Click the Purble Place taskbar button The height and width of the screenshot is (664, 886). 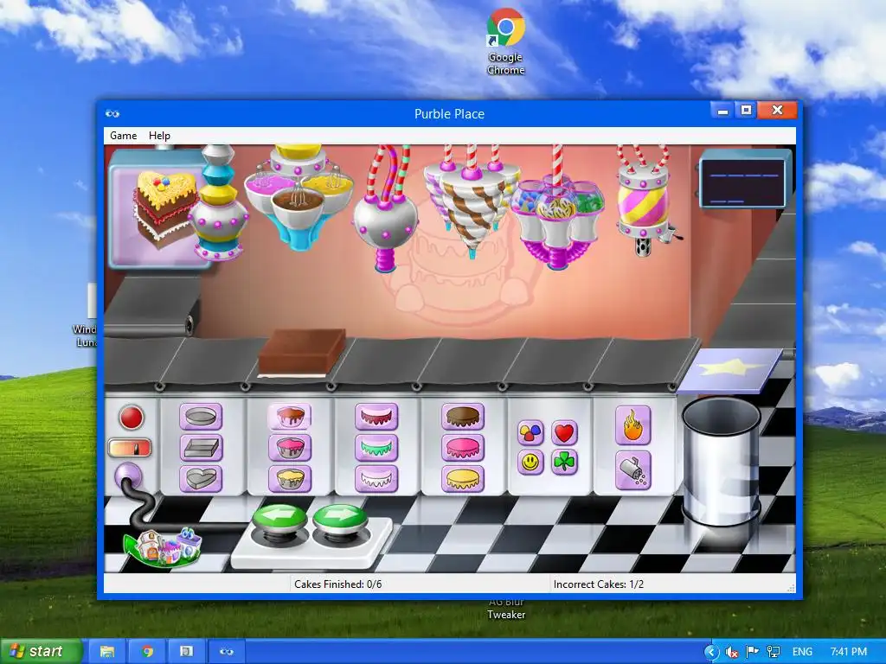point(227,652)
